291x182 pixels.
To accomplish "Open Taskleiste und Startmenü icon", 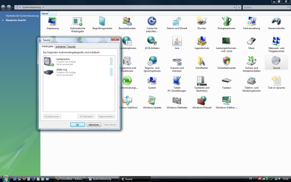I will tap(202, 84).
